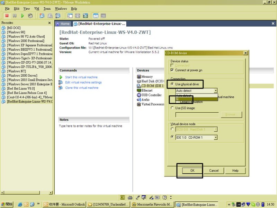Click the Revert to Snapshot toolbar icon
This screenshot has width=277, height=208.
tap(50, 16)
